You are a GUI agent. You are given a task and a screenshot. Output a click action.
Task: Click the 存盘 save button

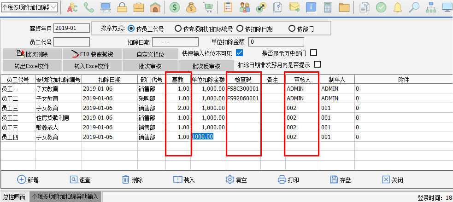tap(341, 180)
